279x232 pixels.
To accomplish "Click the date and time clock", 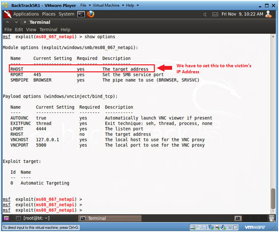I will coord(242,14).
